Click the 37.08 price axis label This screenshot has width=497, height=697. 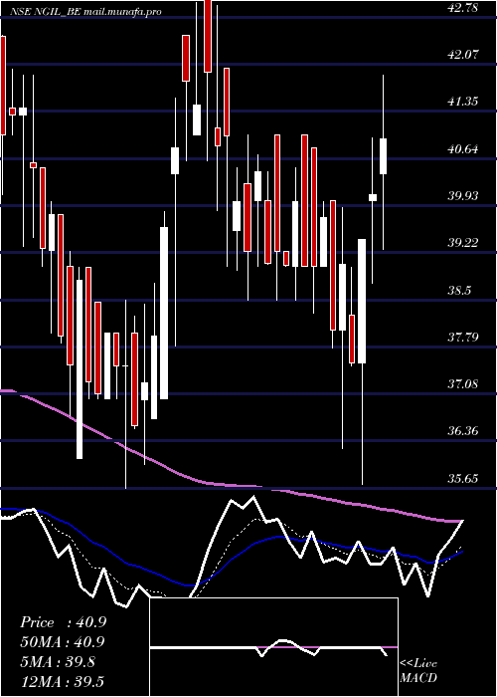[463, 384]
